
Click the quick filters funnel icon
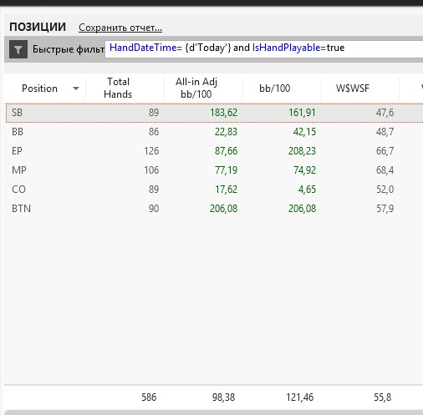pyautogui.click(x=18, y=49)
